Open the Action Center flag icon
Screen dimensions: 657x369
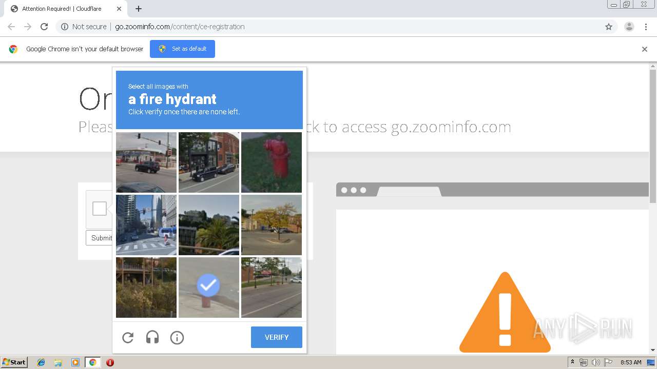pos(608,362)
